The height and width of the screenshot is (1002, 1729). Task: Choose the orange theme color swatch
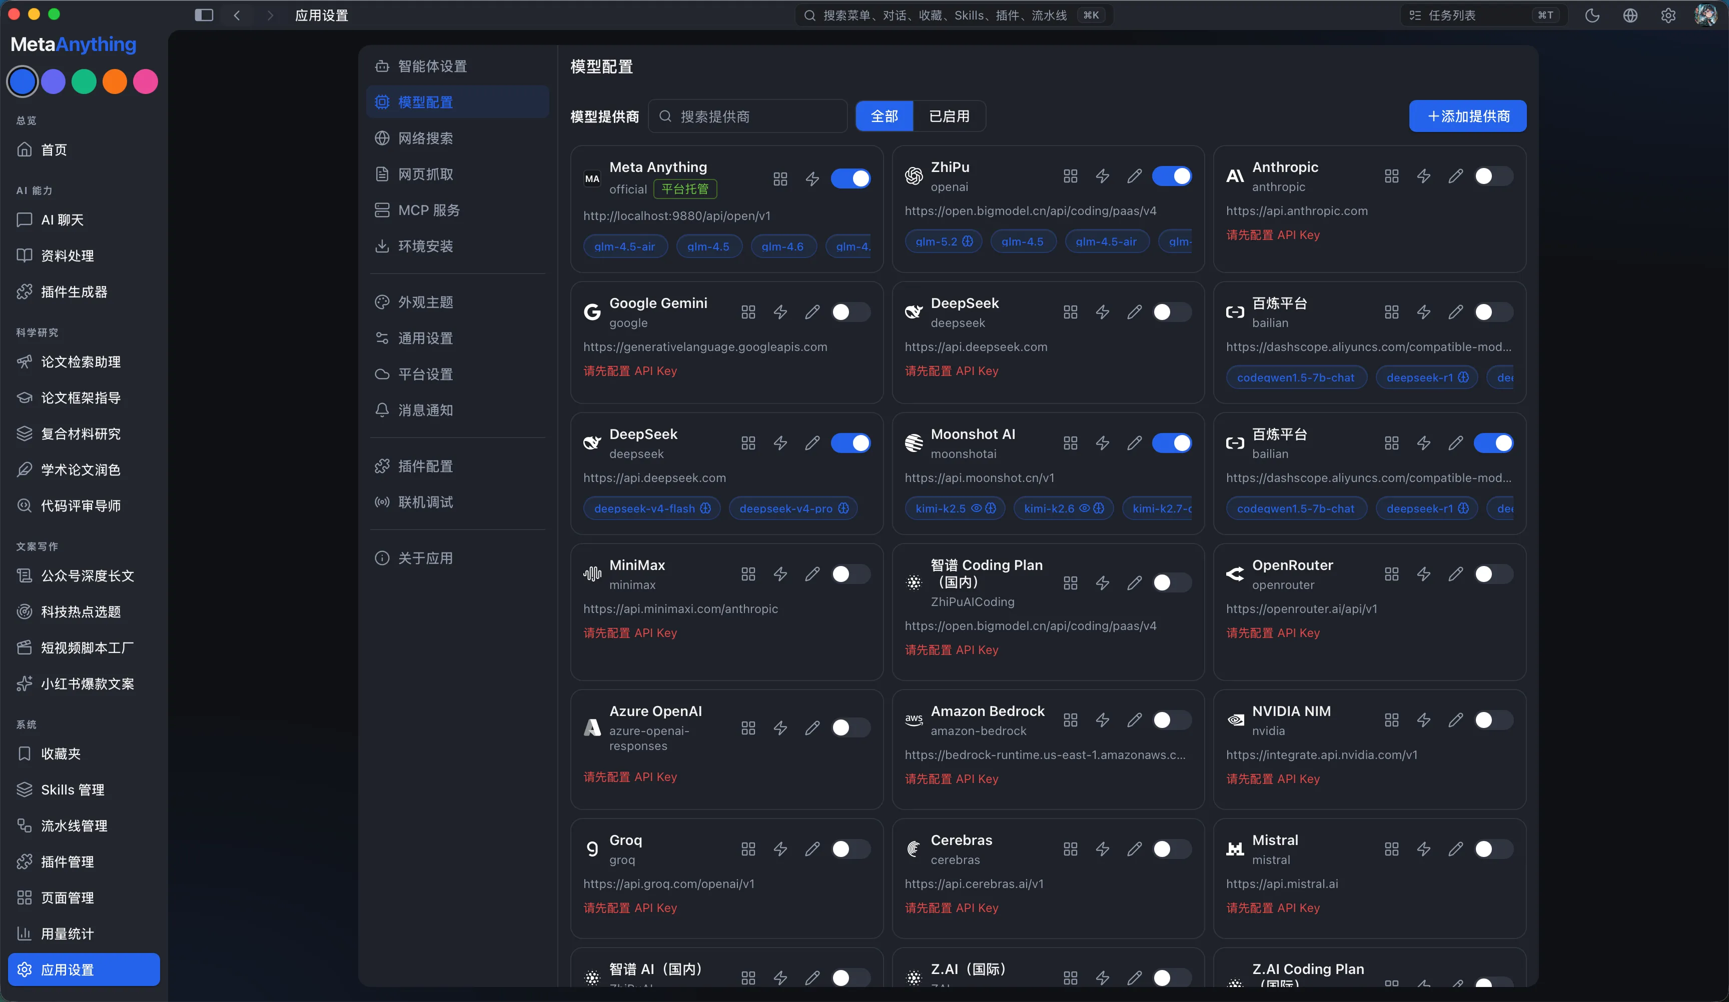click(x=115, y=81)
